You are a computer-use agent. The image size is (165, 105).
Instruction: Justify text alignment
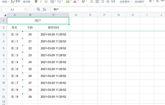(x=108, y=1)
